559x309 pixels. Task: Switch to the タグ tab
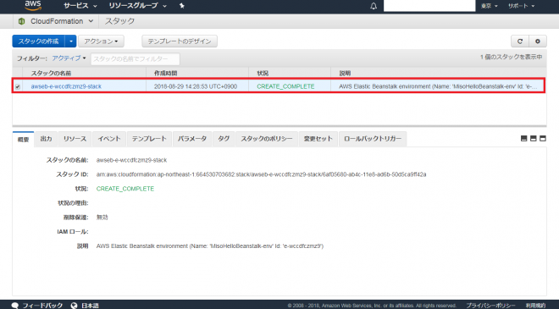(224, 139)
